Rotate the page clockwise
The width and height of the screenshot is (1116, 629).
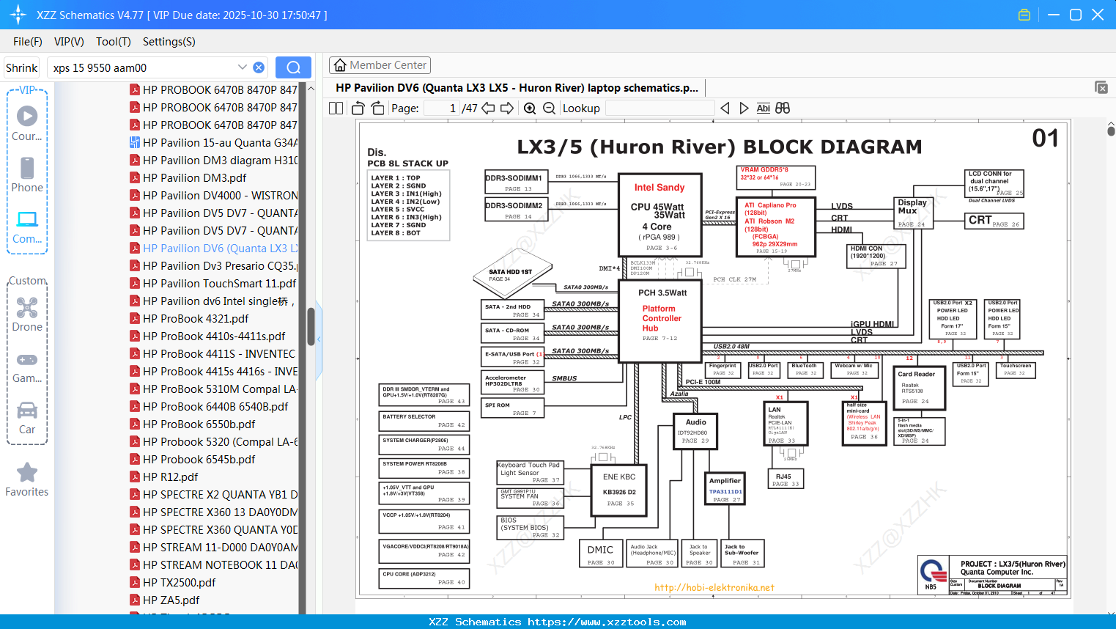(x=377, y=108)
